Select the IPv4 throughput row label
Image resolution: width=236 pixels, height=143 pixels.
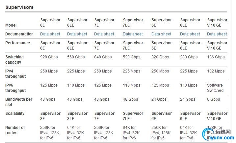click(x=15, y=74)
